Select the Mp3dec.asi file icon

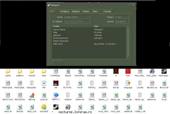pyautogui.click(x=152, y=83)
